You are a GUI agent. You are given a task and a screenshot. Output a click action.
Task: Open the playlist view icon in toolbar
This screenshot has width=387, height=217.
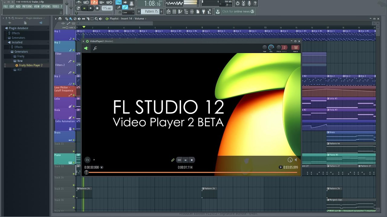[168, 11]
